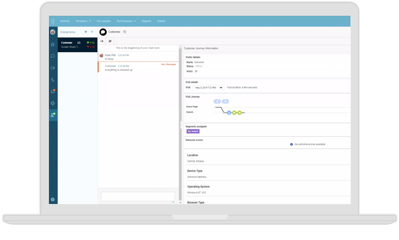Screen dimensions: 399x240
Task: Click the Interactions panel title
Action: [68, 32]
